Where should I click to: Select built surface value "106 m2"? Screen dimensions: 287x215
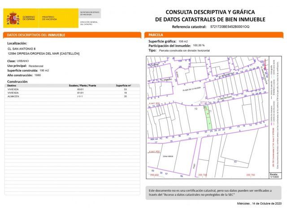pyautogui.click(x=44, y=71)
